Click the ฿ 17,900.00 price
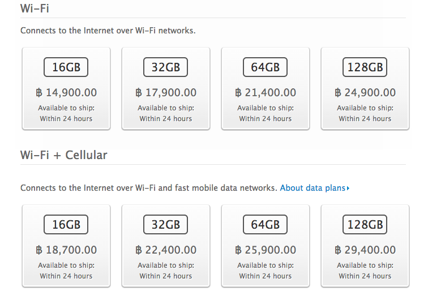Image resolution: width=428 pixels, height=304 pixels. [x=166, y=93]
